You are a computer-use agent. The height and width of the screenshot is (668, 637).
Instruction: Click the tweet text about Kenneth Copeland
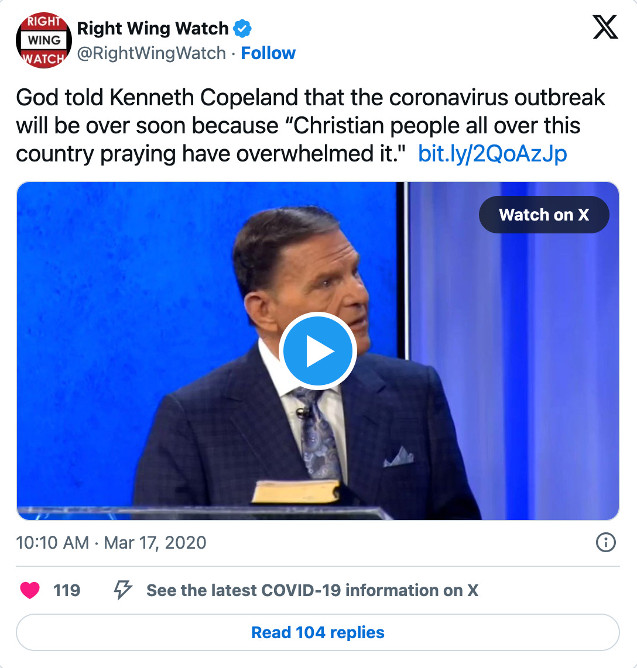311,125
